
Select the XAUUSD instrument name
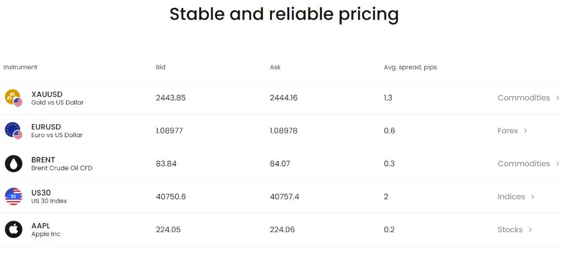(x=47, y=94)
